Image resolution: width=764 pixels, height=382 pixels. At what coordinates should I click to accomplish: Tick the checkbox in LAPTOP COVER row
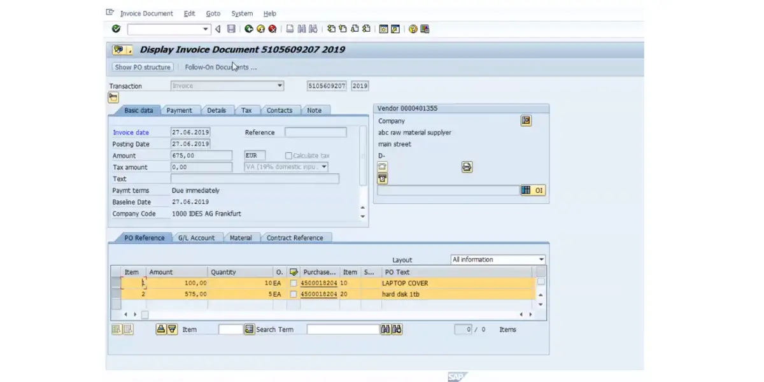[294, 283]
